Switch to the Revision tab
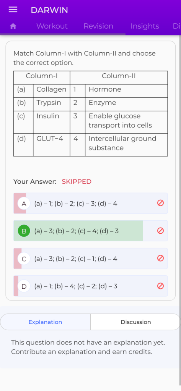Screen dimensions: 181x391 click(98, 26)
